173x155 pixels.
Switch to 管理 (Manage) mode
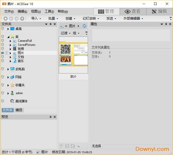[x=106, y=12]
